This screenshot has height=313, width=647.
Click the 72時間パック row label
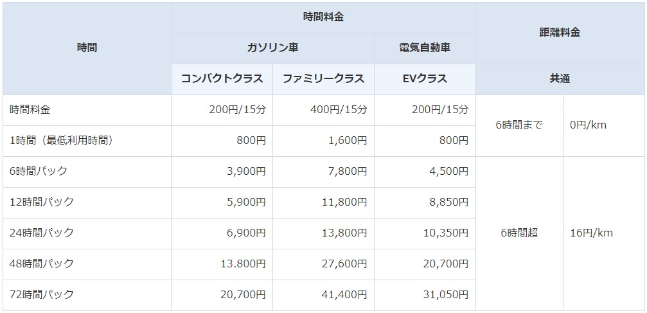coord(87,295)
